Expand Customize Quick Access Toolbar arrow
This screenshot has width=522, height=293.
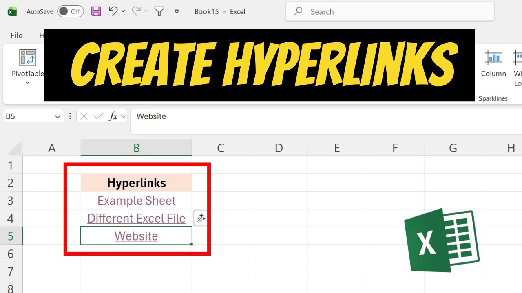[177, 12]
